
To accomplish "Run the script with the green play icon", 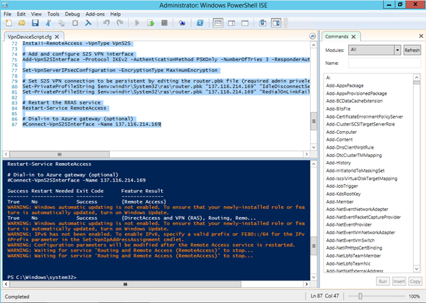I will 137,23.
